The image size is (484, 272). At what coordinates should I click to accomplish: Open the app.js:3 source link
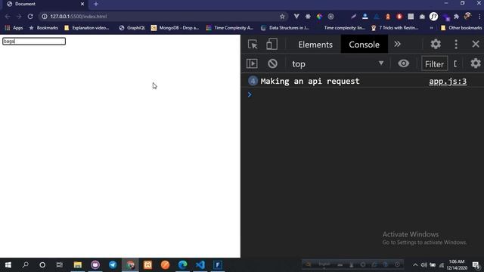(x=448, y=82)
